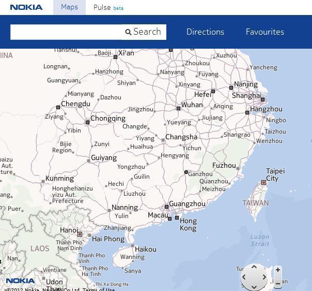Open the Directions panel
Image resolution: width=312 pixels, height=291 pixels.
[205, 32]
